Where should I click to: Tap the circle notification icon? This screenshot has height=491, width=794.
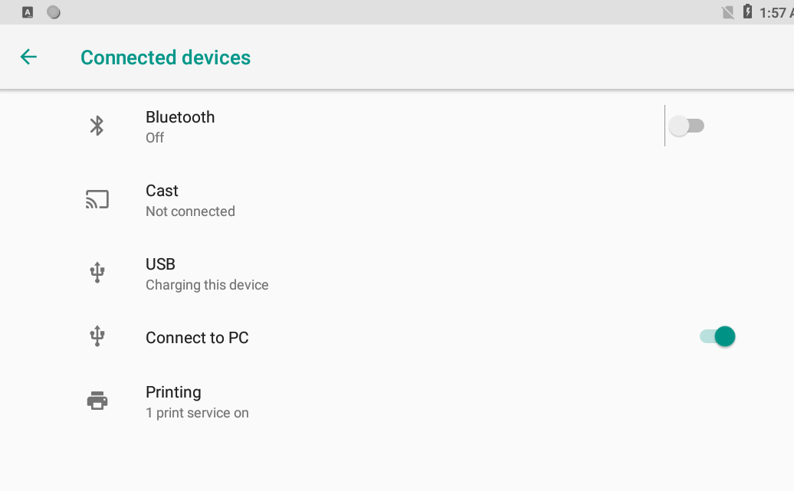(x=54, y=12)
